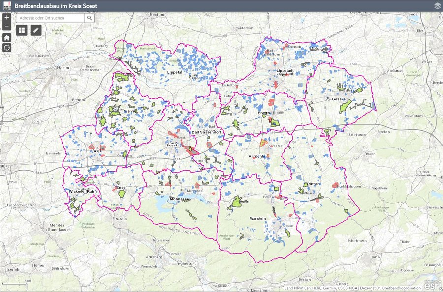The image size is (443, 292).
Task: Start a search with the magnifier icon
Action: (x=89, y=18)
